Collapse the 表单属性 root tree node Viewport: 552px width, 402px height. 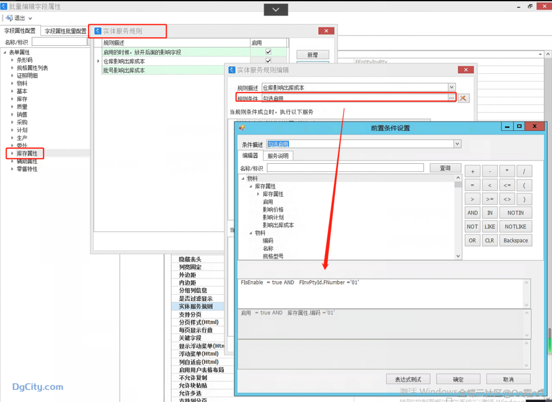click(x=5, y=52)
